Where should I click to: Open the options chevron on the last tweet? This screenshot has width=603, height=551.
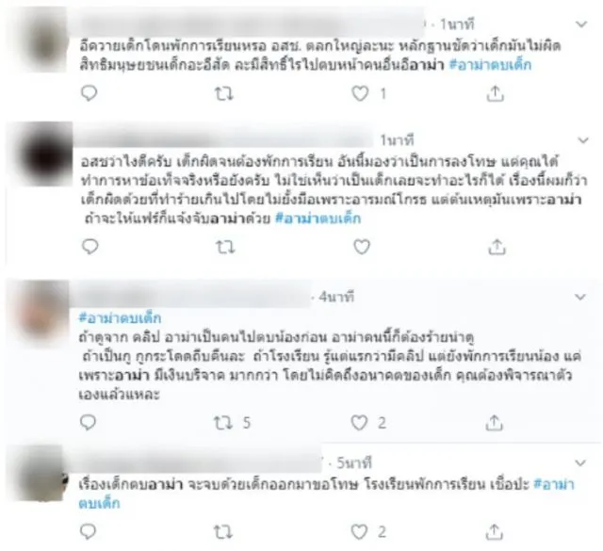click(580, 462)
